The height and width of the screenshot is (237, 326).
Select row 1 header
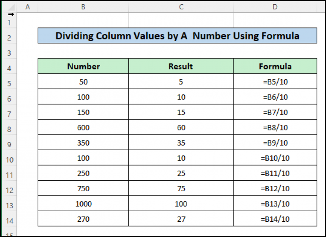click(9, 20)
